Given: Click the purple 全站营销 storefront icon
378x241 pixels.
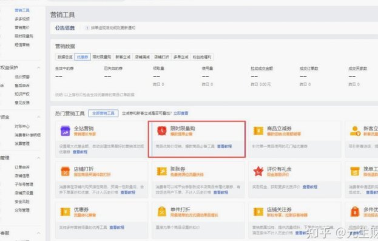Looking at the screenshot, I should click(x=65, y=131).
